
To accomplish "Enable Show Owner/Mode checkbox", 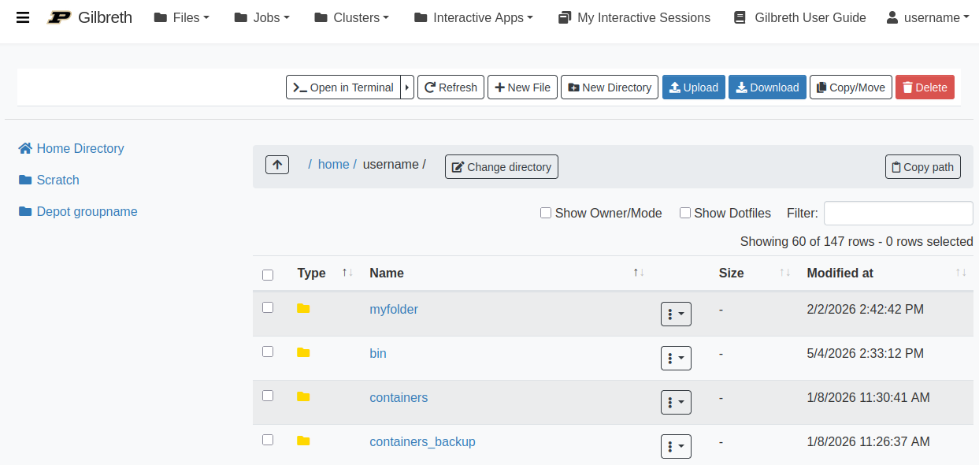I will 546,213.
